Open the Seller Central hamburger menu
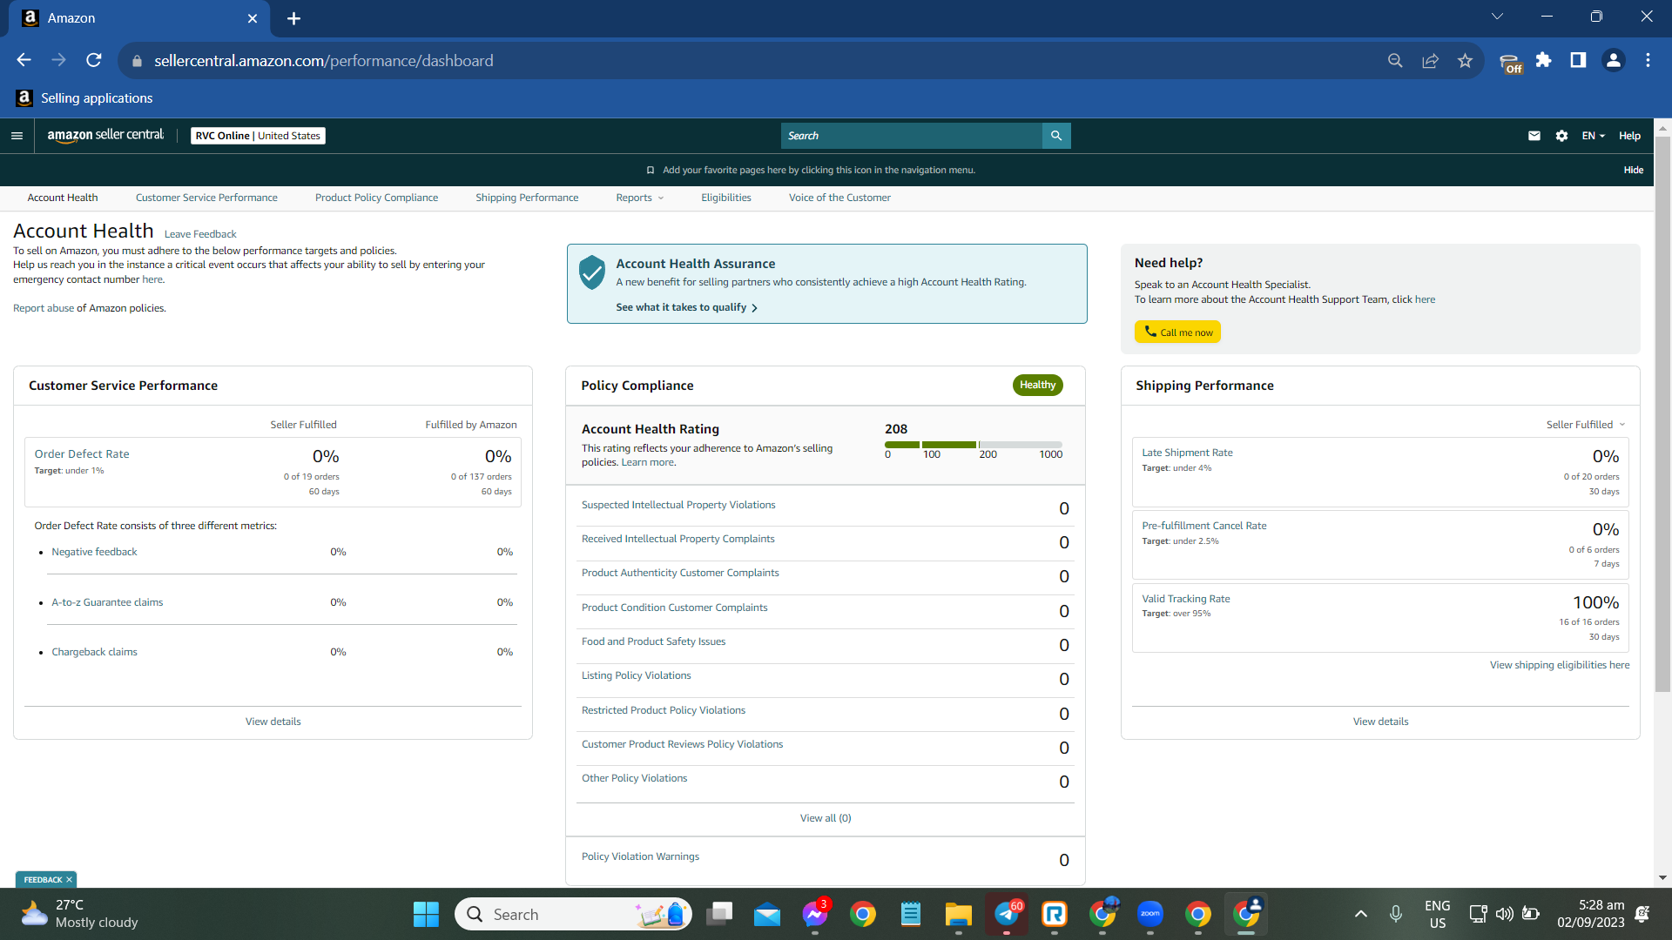Viewport: 1672px width, 940px height. point(17,136)
